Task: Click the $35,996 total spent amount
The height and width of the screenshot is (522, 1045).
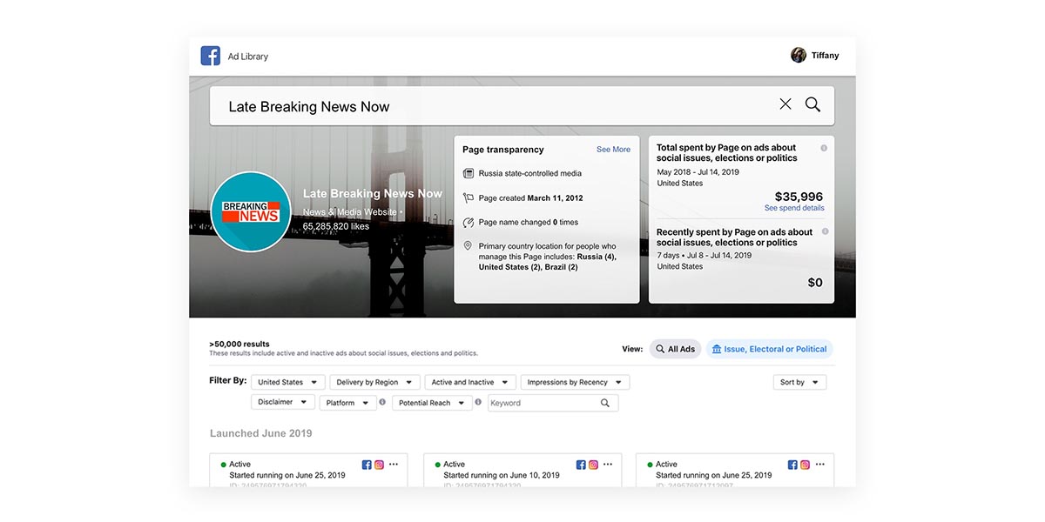Action: coord(799,197)
